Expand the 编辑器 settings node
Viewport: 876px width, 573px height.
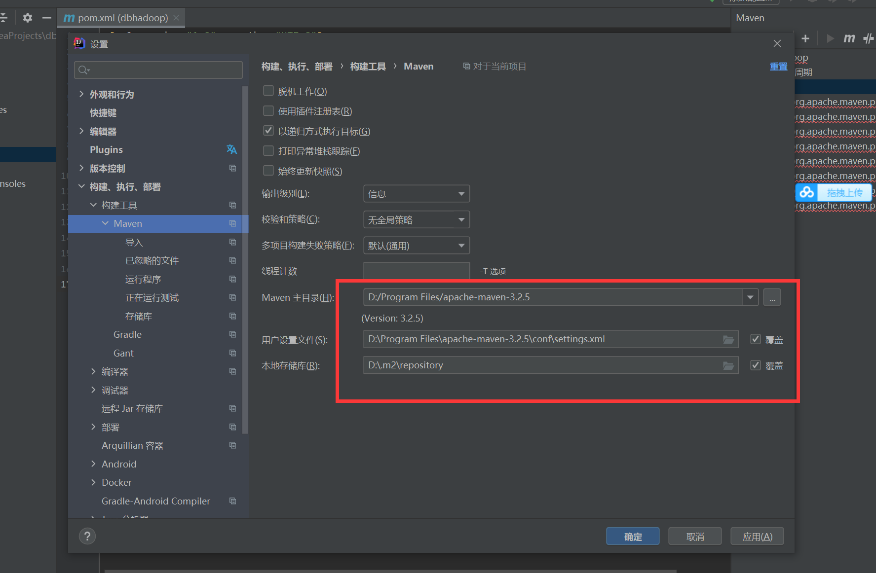click(81, 131)
